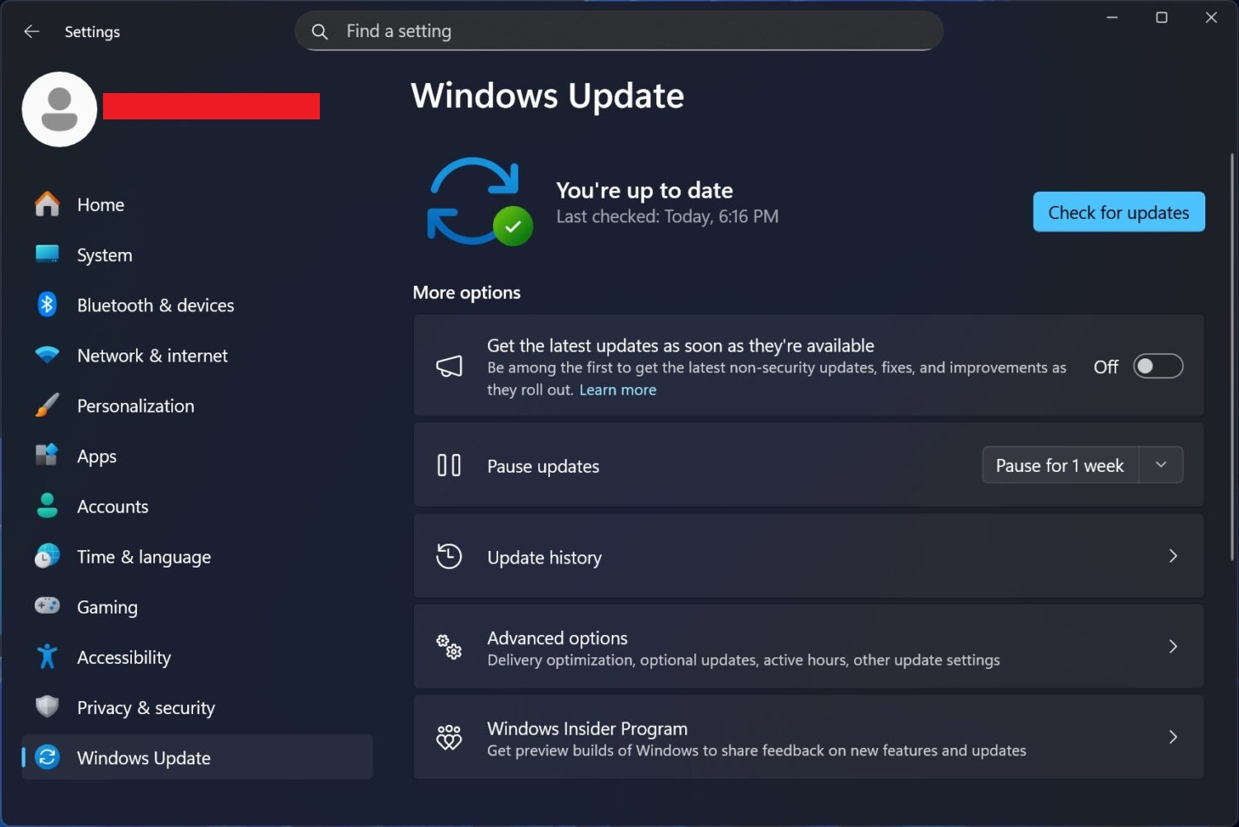Open Advanced options via its chevron

pos(1172,647)
